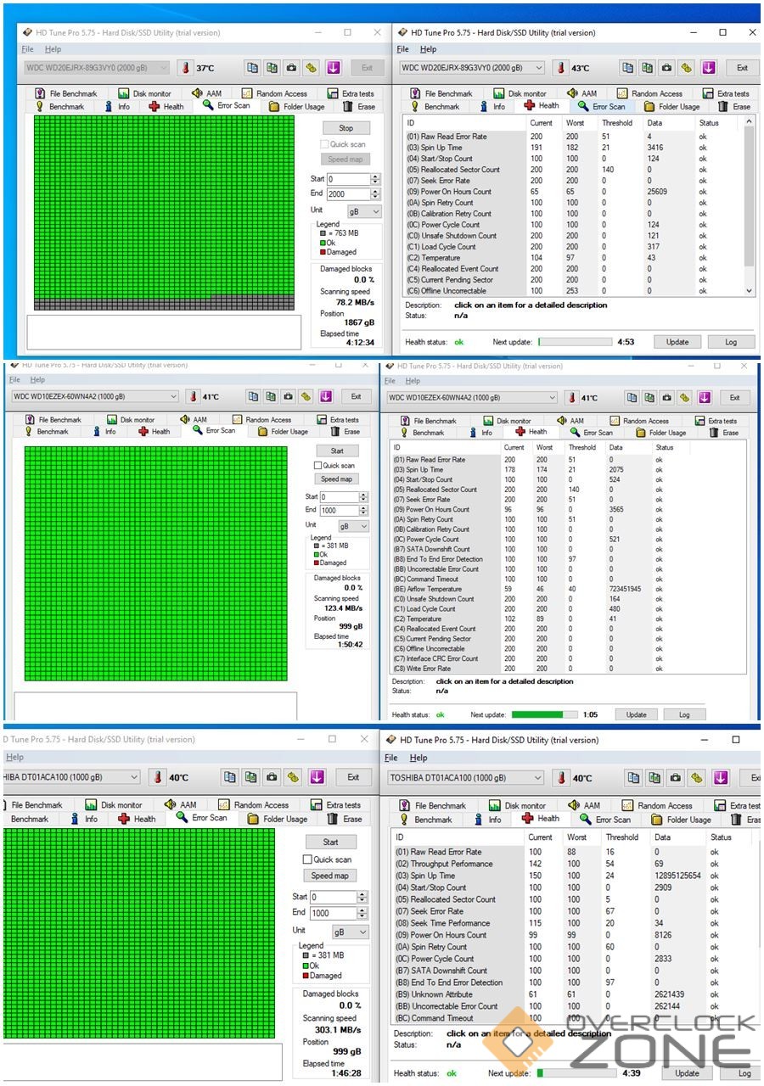Copy text icon in WD20EJRX Error Scan window
The height and width of the screenshot is (1086, 764).
pyautogui.click(x=253, y=68)
